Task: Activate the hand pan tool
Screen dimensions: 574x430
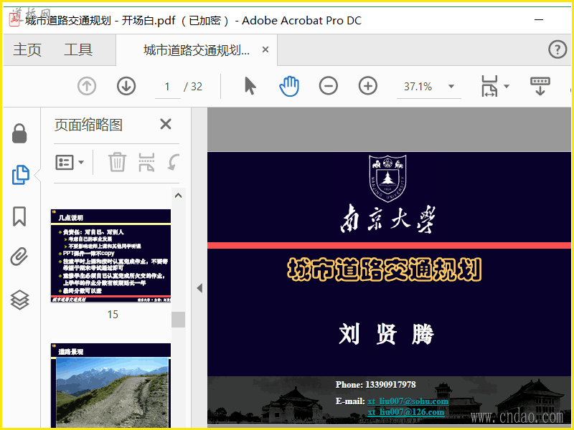Action: [x=289, y=86]
